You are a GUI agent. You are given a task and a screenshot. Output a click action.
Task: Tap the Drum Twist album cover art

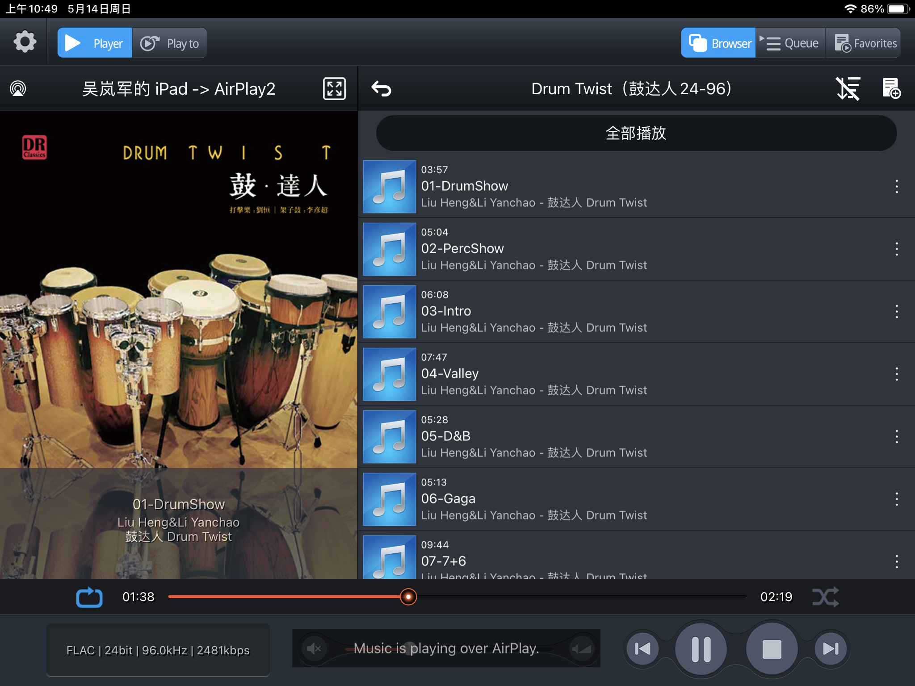point(179,289)
